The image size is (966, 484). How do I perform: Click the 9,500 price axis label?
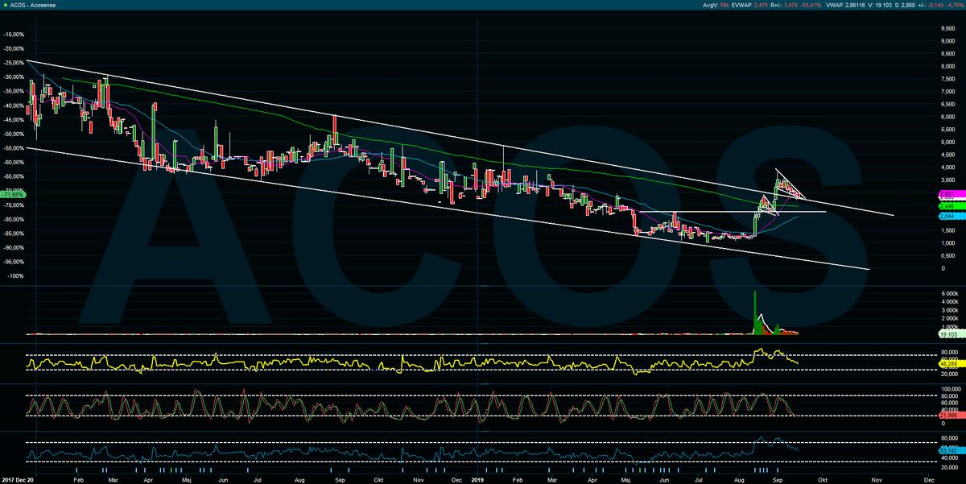[x=947, y=29]
